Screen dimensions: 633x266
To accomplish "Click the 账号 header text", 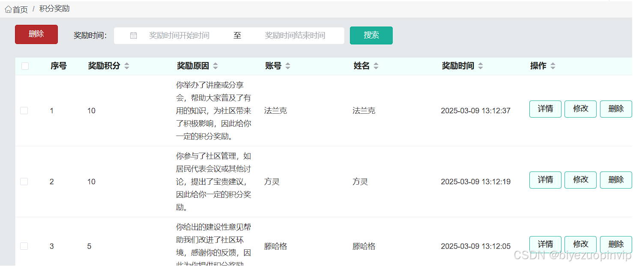I will [273, 66].
